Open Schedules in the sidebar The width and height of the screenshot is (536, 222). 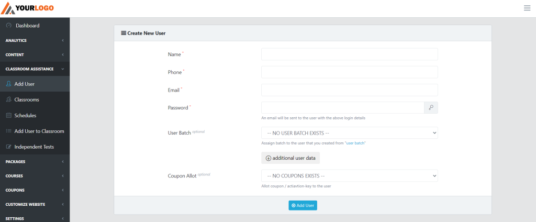pyautogui.click(x=35, y=115)
